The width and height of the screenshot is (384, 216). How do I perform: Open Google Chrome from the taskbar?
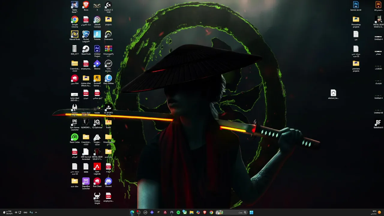[x=211, y=212]
